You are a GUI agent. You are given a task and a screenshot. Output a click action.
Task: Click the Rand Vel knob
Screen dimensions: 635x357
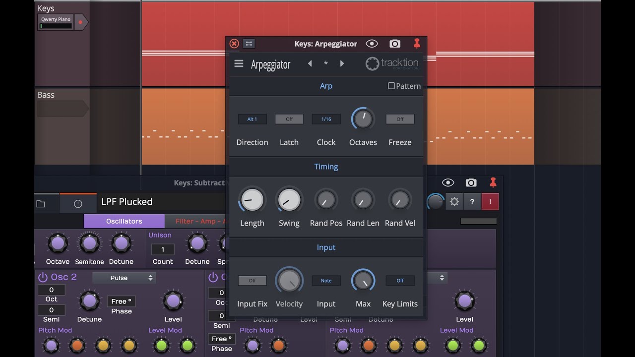pos(400,200)
